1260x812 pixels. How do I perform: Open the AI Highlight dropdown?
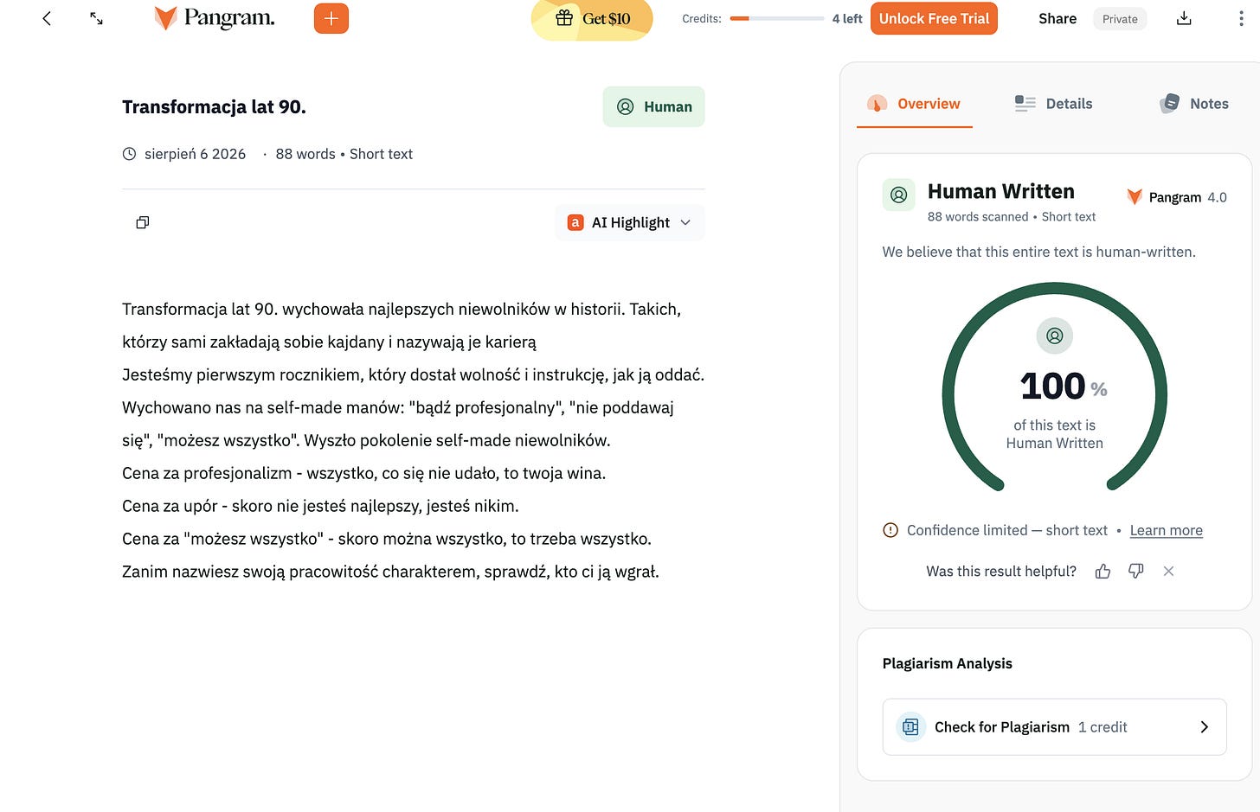coord(630,222)
